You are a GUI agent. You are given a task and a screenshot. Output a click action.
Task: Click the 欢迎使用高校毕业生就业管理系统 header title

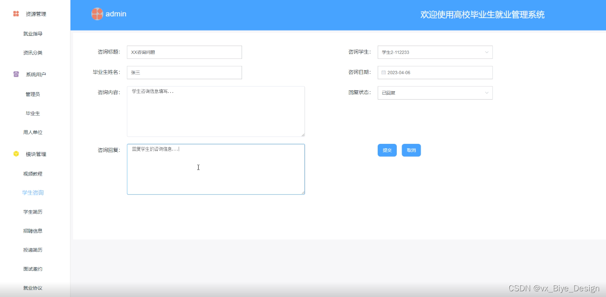(x=482, y=15)
